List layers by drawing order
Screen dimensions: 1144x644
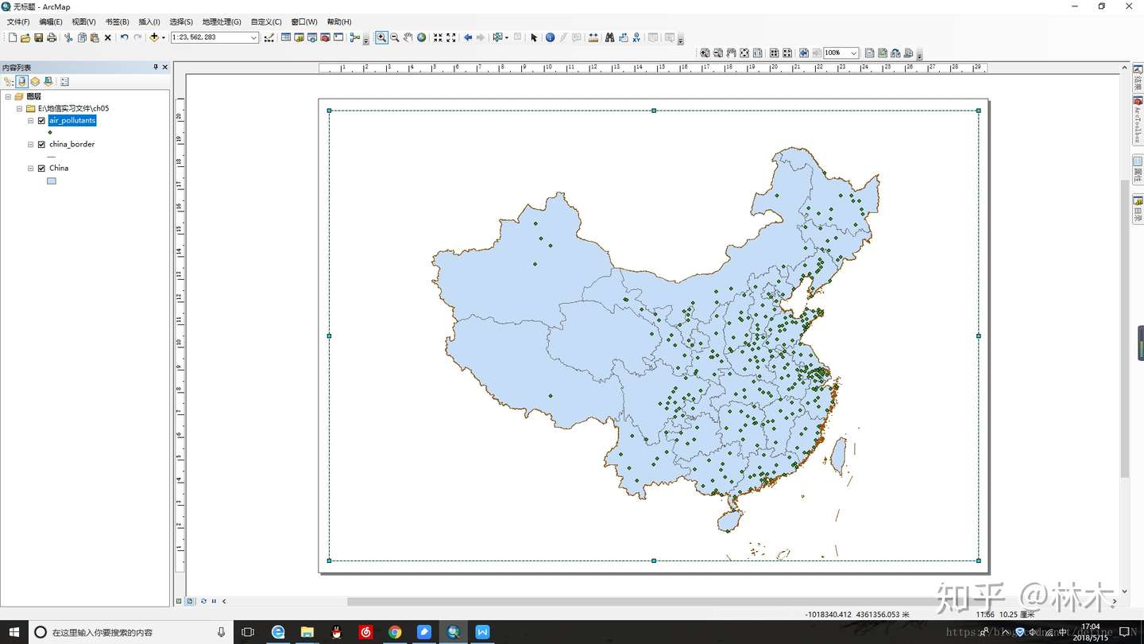(x=9, y=81)
